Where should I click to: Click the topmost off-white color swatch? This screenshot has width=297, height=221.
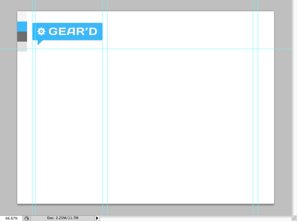pos(22,17)
